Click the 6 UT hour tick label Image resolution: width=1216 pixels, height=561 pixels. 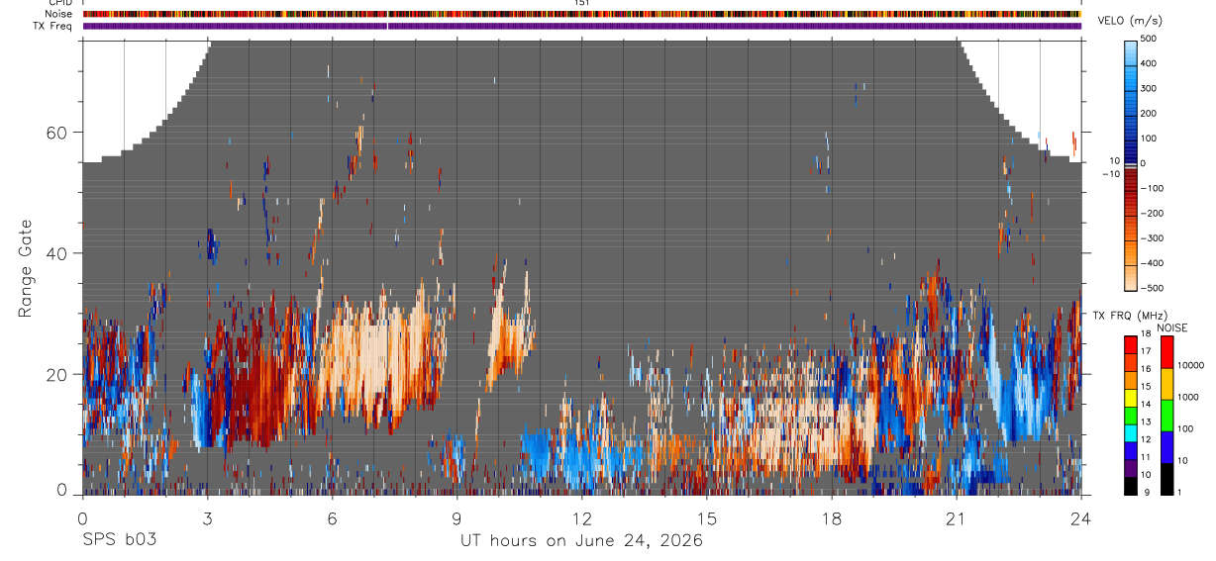coord(332,517)
